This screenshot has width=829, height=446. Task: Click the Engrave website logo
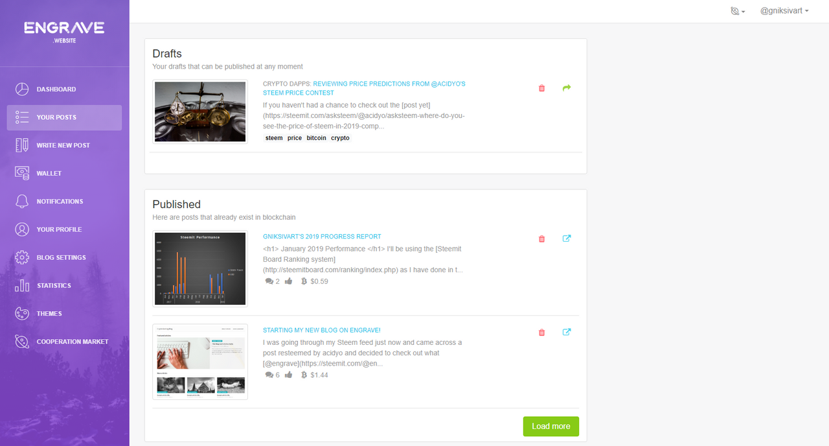pos(64,31)
